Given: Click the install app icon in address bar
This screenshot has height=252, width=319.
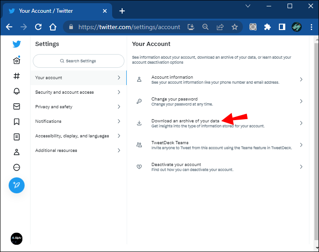Looking at the screenshot, I should pyautogui.click(x=190, y=27).
